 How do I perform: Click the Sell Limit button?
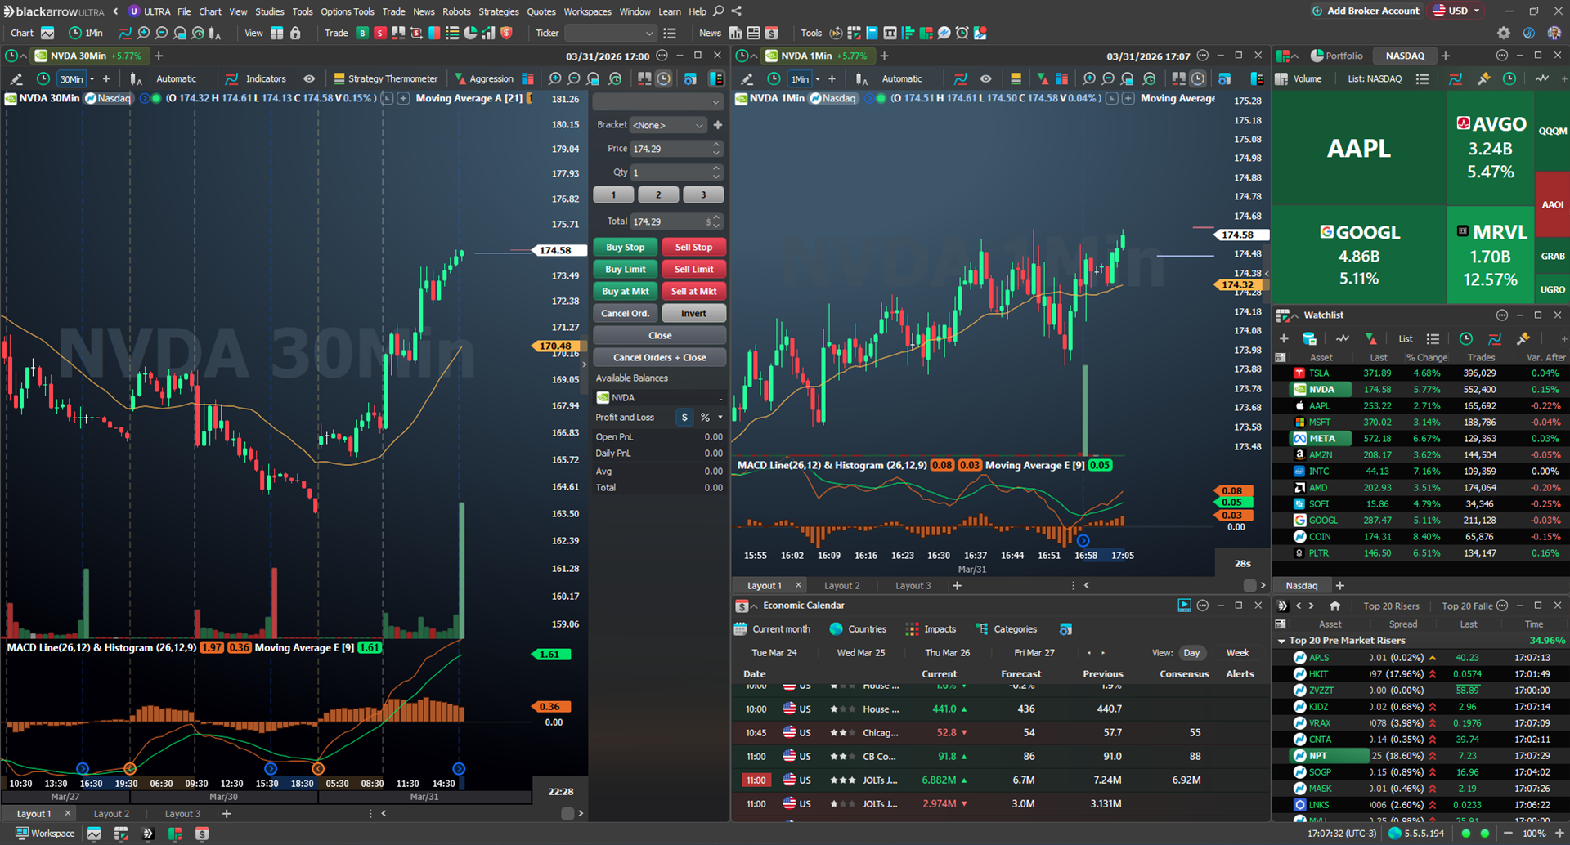(693, 270)
